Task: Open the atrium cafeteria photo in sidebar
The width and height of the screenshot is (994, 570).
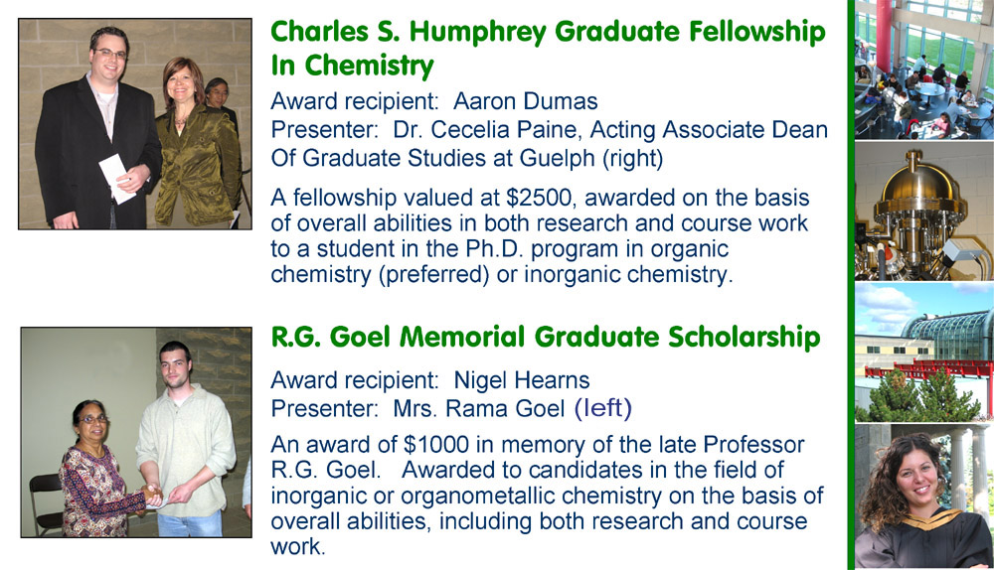Action: point(923,70)
